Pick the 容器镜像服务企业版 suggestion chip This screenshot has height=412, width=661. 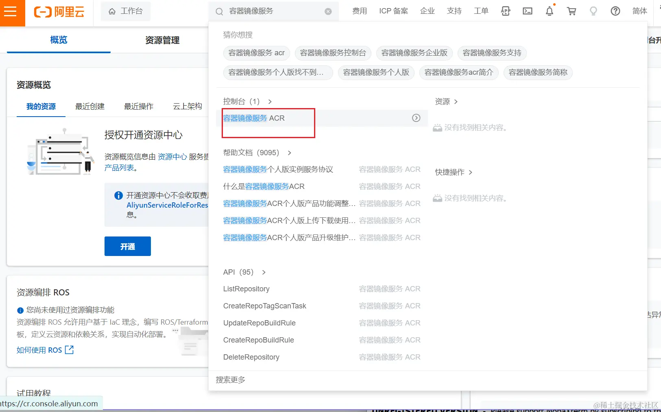[414, 53]
